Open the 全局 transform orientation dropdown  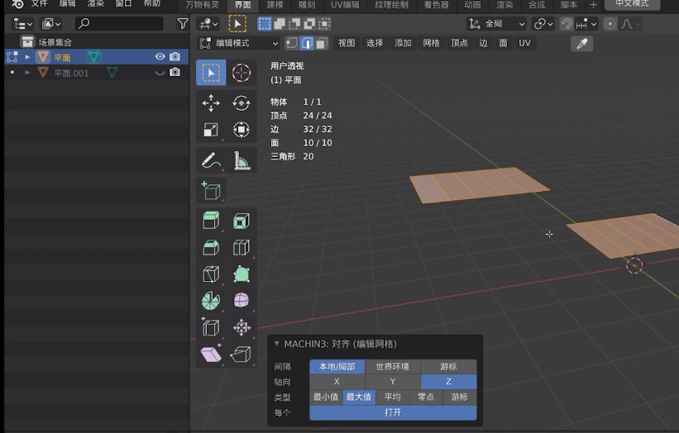coord(496,24)
